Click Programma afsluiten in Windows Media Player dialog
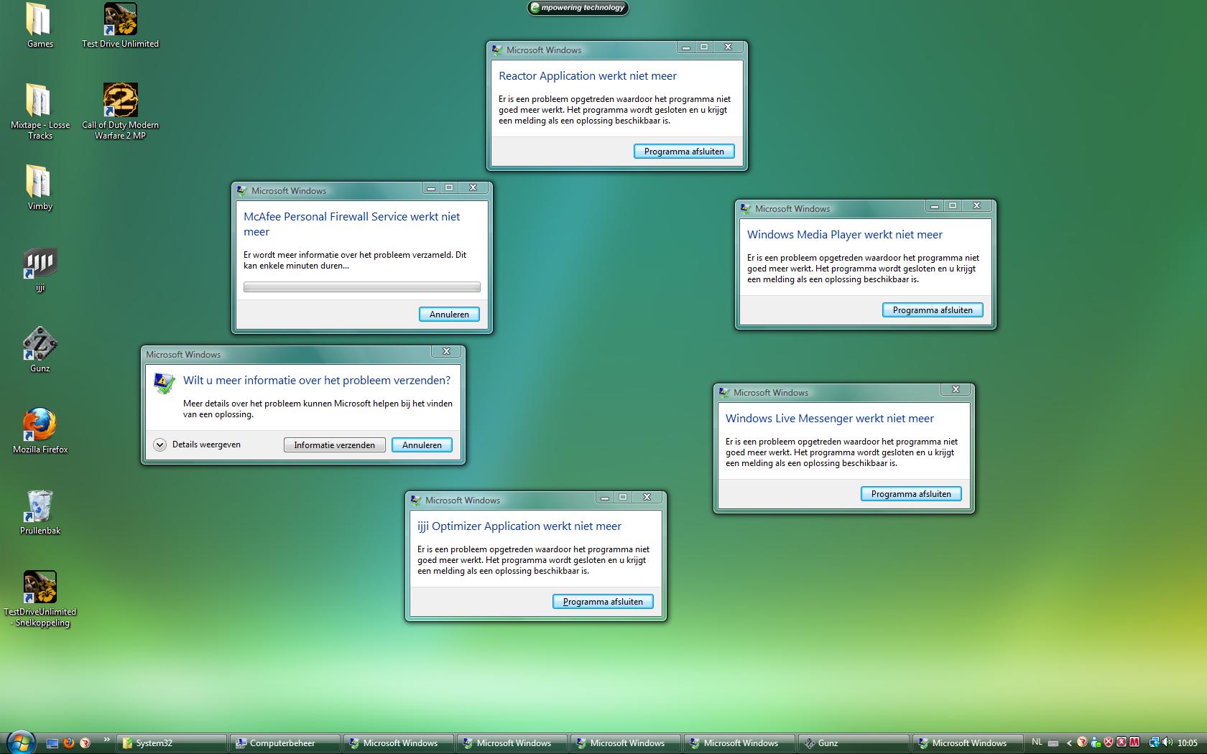1207x754 pixels. click(x=933, y=310)
